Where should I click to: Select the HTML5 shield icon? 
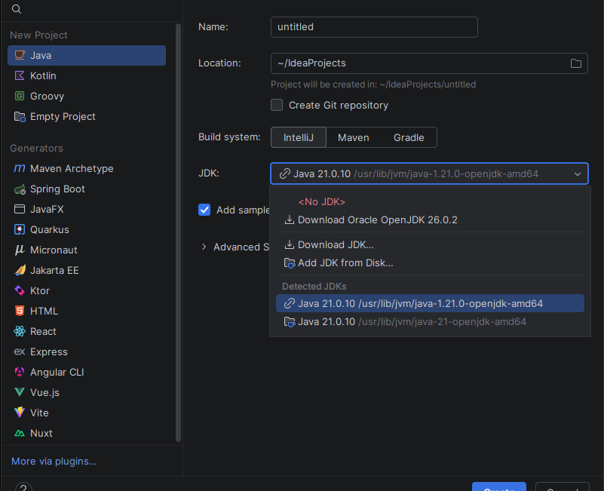20,311
